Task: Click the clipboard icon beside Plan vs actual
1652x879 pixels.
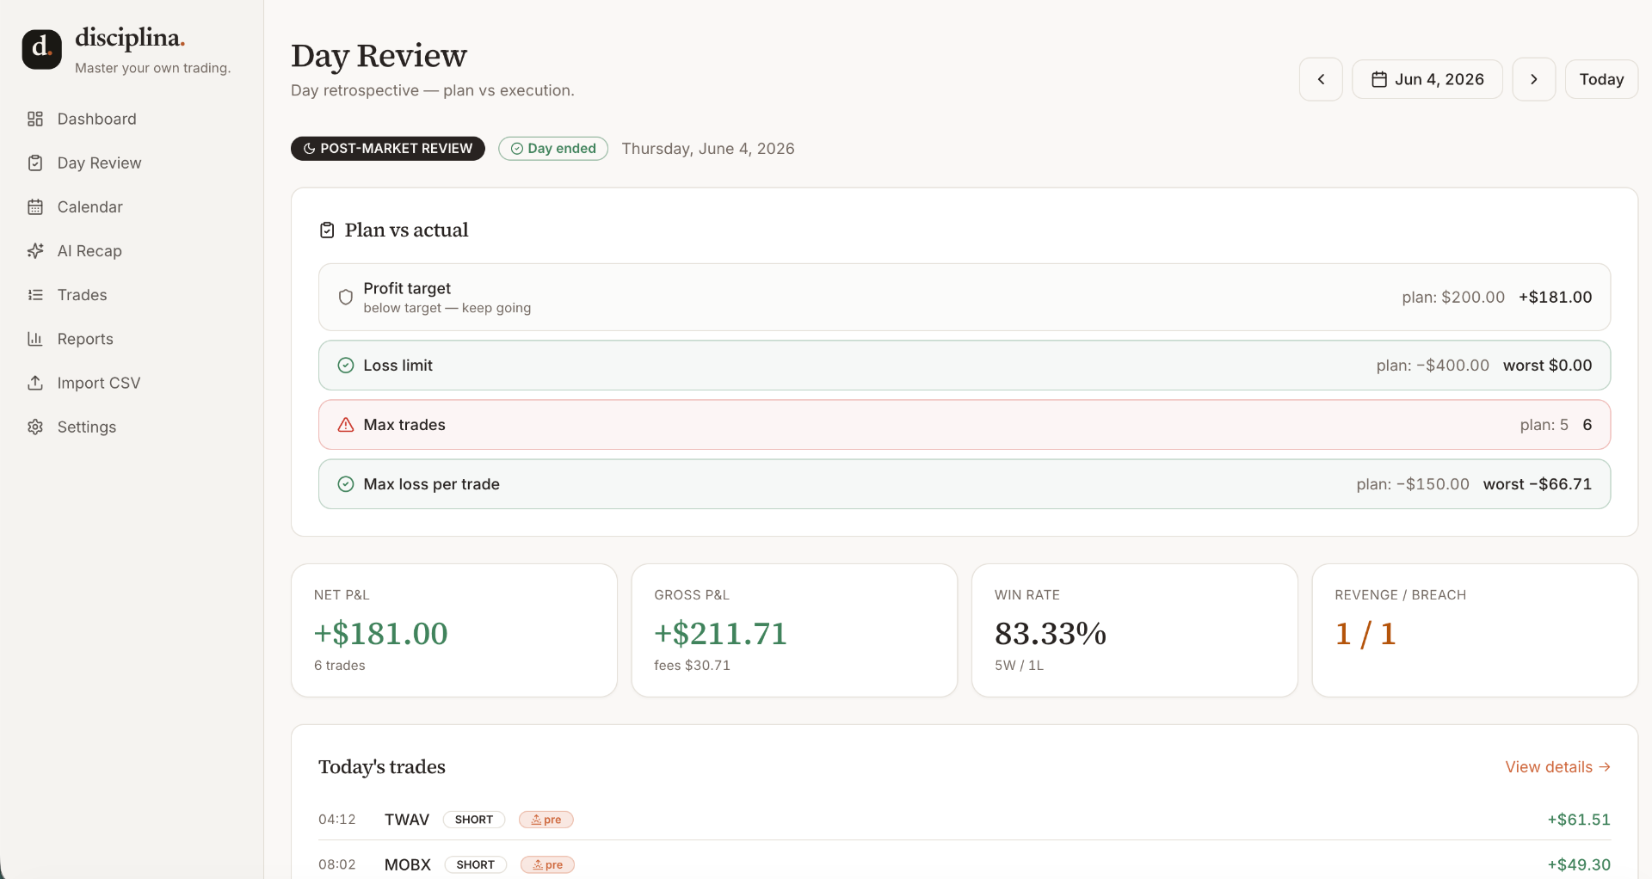Action: click(327, 230)
